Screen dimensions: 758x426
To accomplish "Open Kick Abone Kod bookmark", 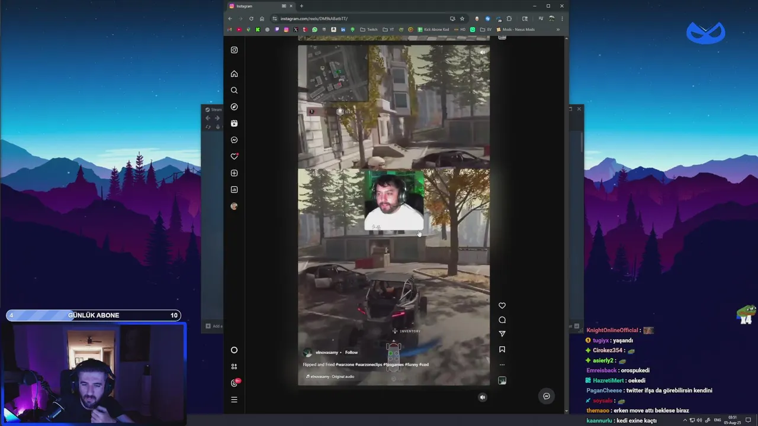I will click(433, 30).
